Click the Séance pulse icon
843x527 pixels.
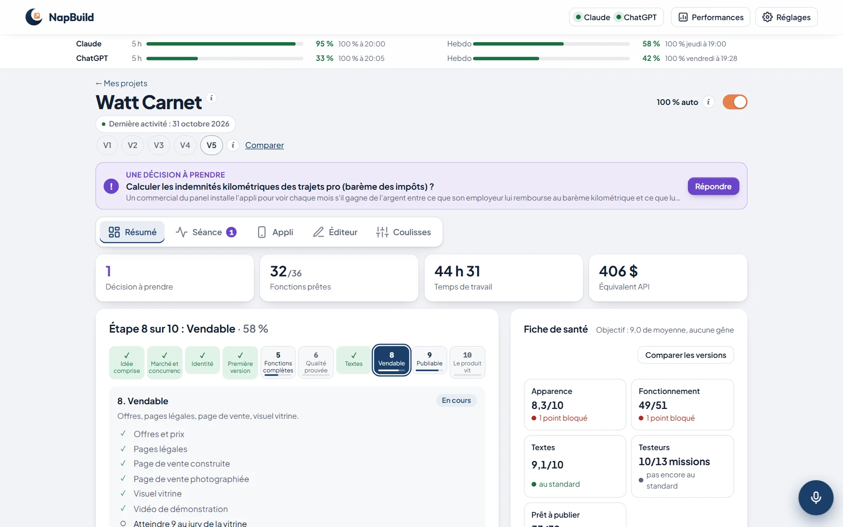[x=182, y=232]
